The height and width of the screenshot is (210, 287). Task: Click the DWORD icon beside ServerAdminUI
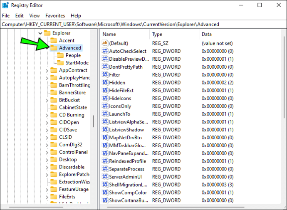coord(105,177)
